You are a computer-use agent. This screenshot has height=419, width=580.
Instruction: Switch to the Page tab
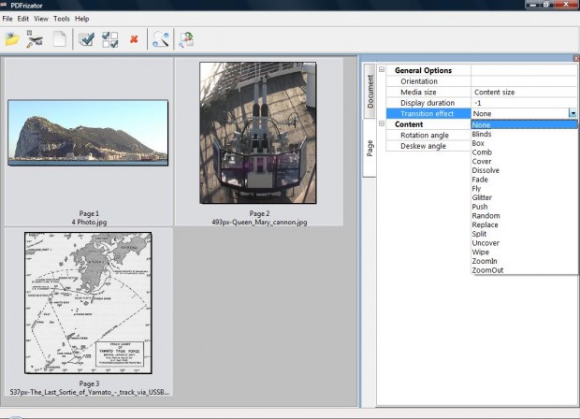click(x=370, y=147)
